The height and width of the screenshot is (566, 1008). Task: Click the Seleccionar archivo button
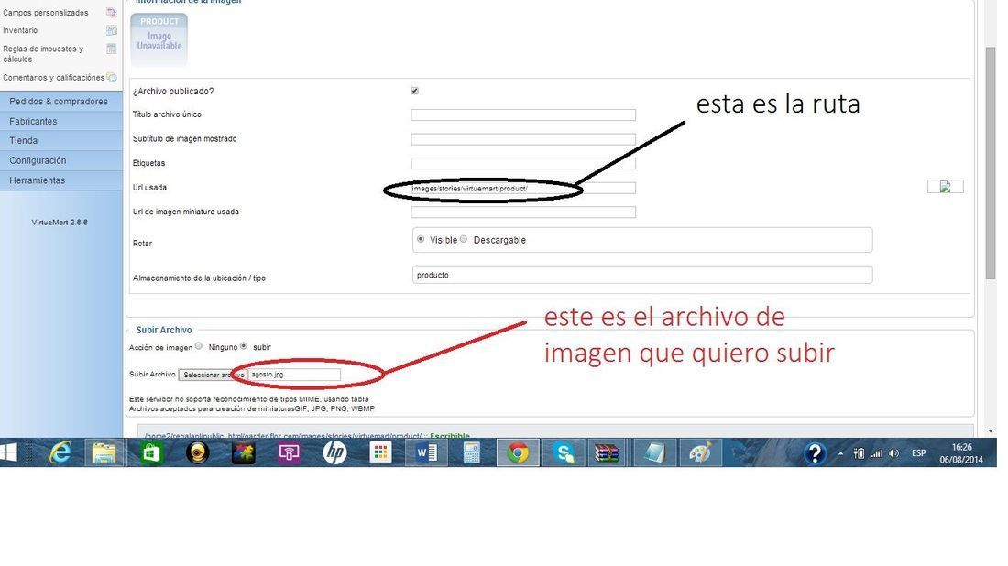click(x=213, y=375)
